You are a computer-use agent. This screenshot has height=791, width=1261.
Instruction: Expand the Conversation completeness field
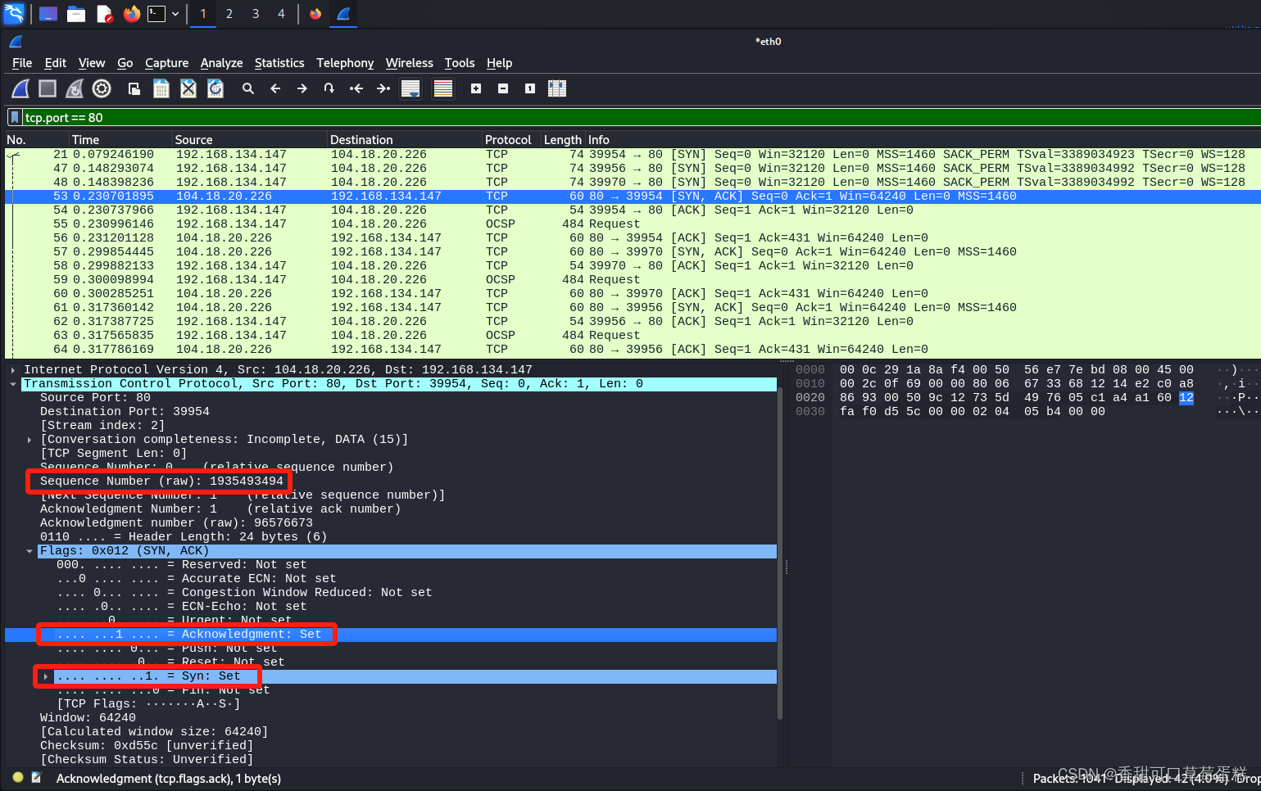point(29,439)
